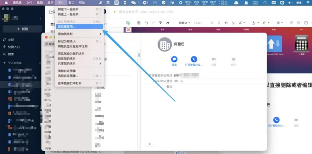Open the 添加信息栏 submenu
Screen dimensions: 312x154
(79, 34)
